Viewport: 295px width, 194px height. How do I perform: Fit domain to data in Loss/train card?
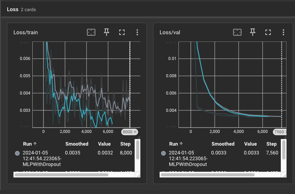click(x=91, y=32)
